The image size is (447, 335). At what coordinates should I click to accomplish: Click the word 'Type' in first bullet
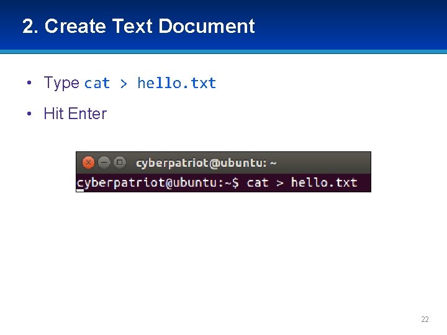pyautogui.click(x=61, y=83)
